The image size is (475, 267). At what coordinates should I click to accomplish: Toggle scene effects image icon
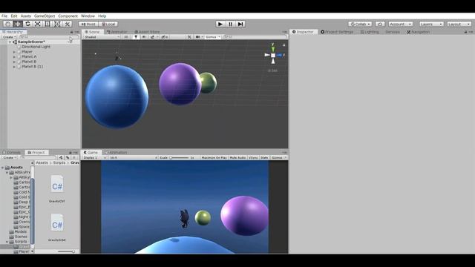click(152, 37)
